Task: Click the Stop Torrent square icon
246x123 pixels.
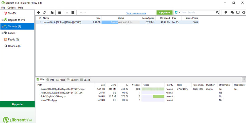Action: coord(73,13)
